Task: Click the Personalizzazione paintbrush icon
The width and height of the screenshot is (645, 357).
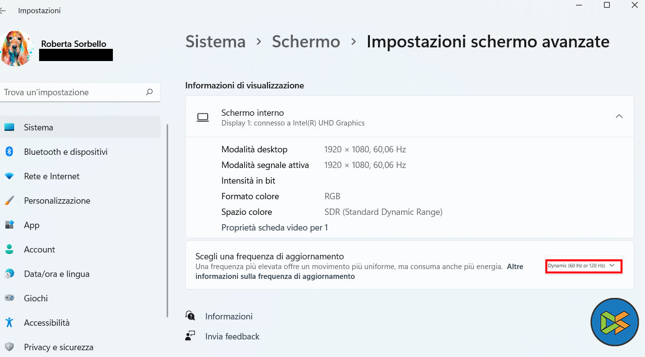Action: (x=9, y=201)
